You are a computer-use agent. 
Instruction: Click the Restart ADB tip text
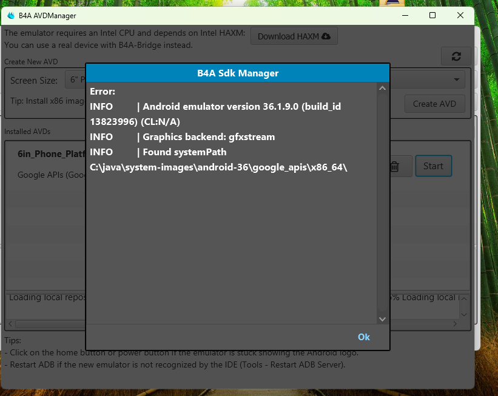(175, 364)
